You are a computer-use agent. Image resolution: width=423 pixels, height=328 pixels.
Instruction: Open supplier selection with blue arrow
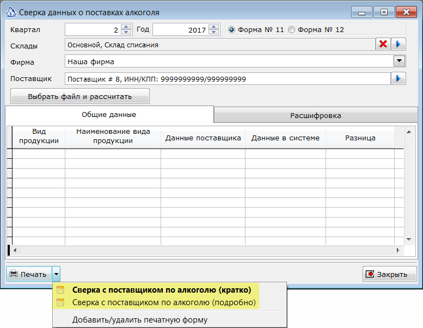pyautogui.click(x=399, y=79)
